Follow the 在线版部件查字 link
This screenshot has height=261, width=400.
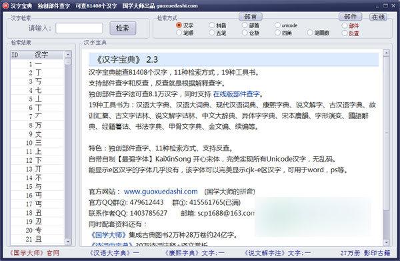tap(236, 94)
